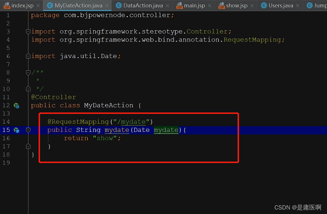The width and height of the screenshot is (327, 214).
Task: Click the "/mydate" string literal
Action: (x=131, y=122)
